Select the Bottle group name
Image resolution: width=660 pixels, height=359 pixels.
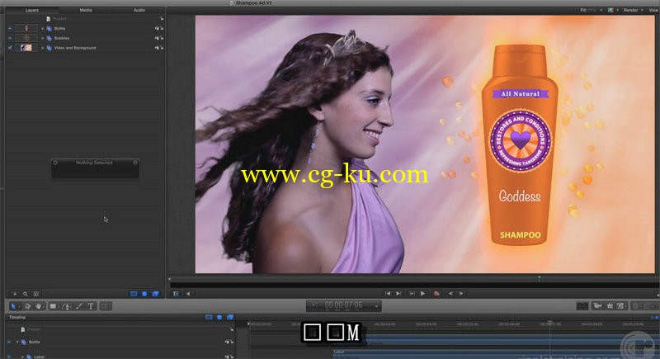click(59, 28)
